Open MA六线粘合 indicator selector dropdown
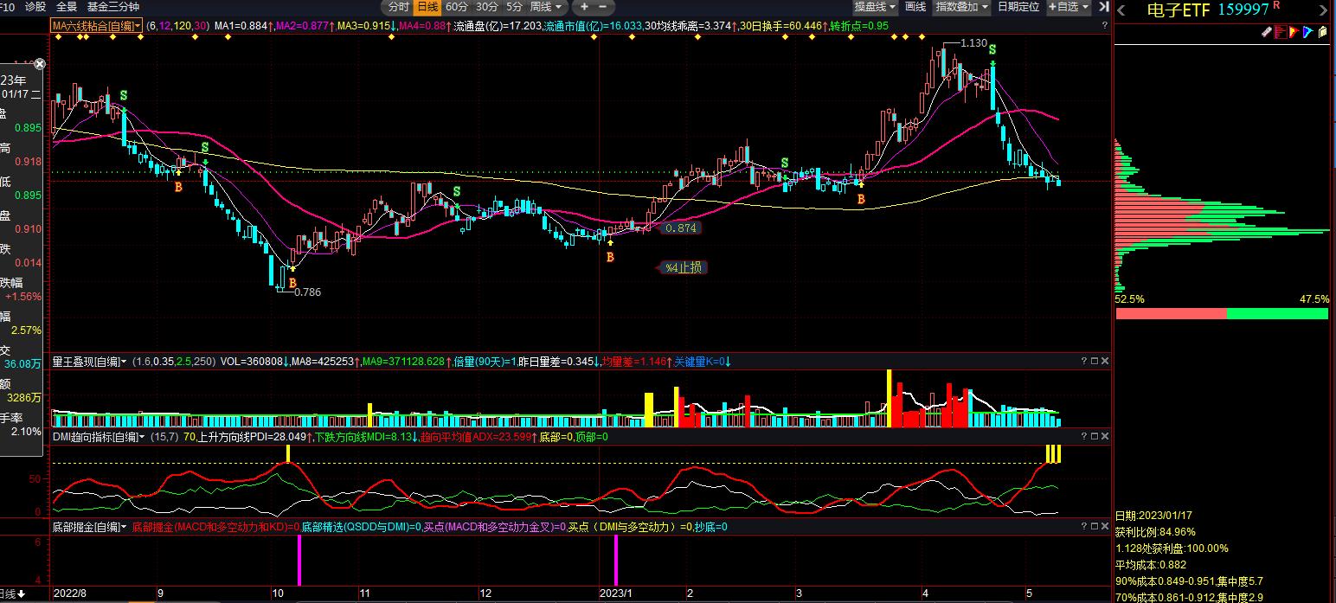1336x603 pixels. pos(96,26)
